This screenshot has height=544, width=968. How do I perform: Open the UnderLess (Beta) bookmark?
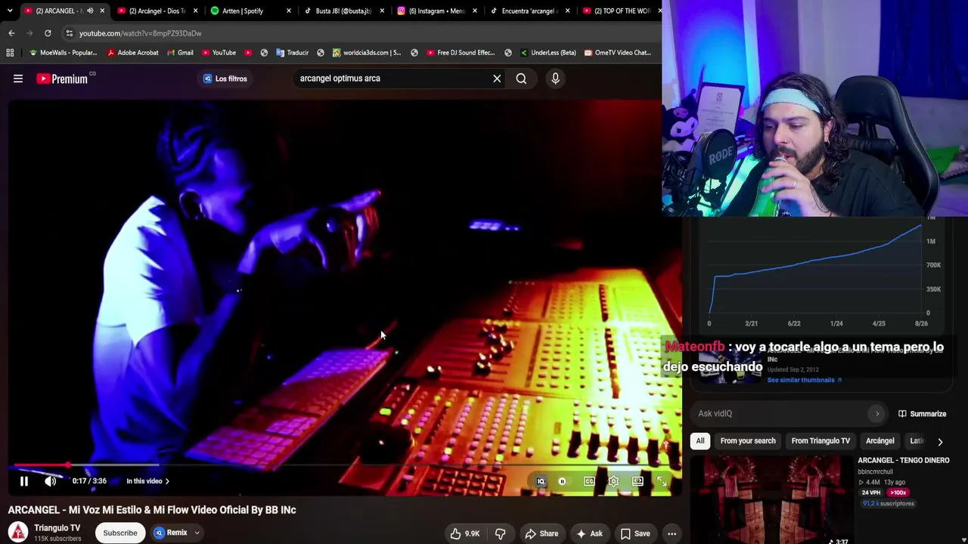pos(548,53)
